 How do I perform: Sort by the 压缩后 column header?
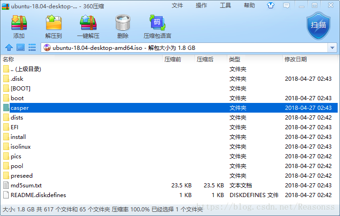pos(211,60)
